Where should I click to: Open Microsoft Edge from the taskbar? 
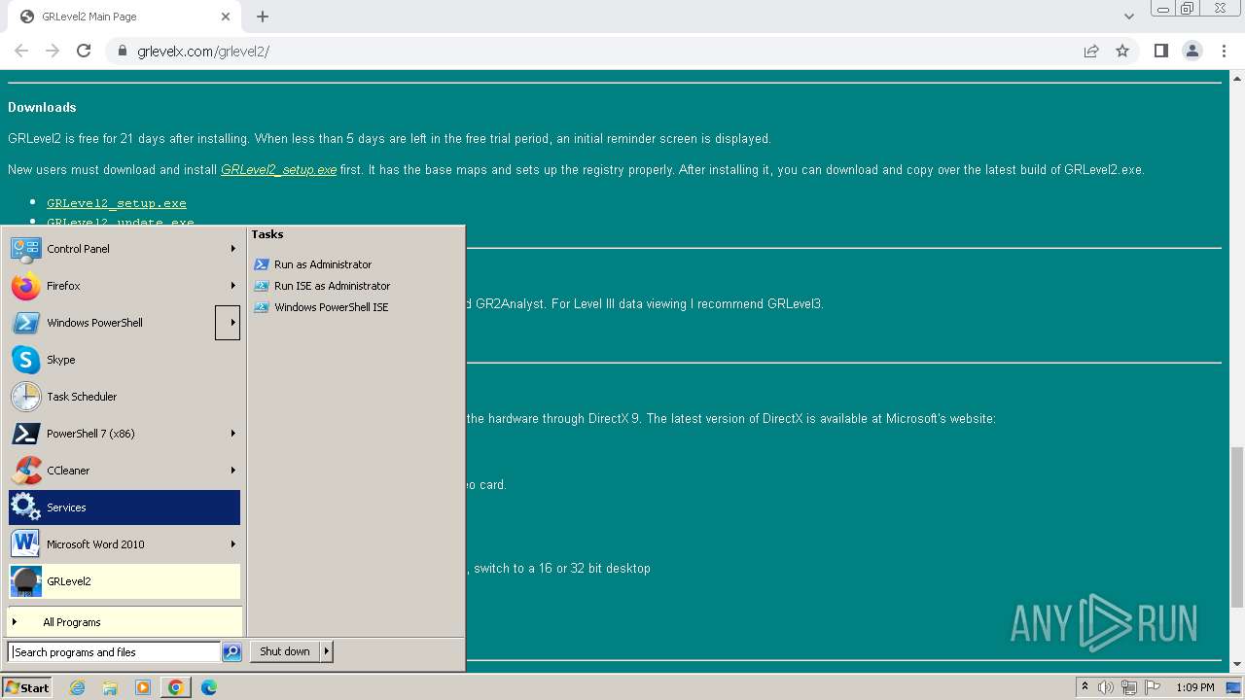[209, 687]
